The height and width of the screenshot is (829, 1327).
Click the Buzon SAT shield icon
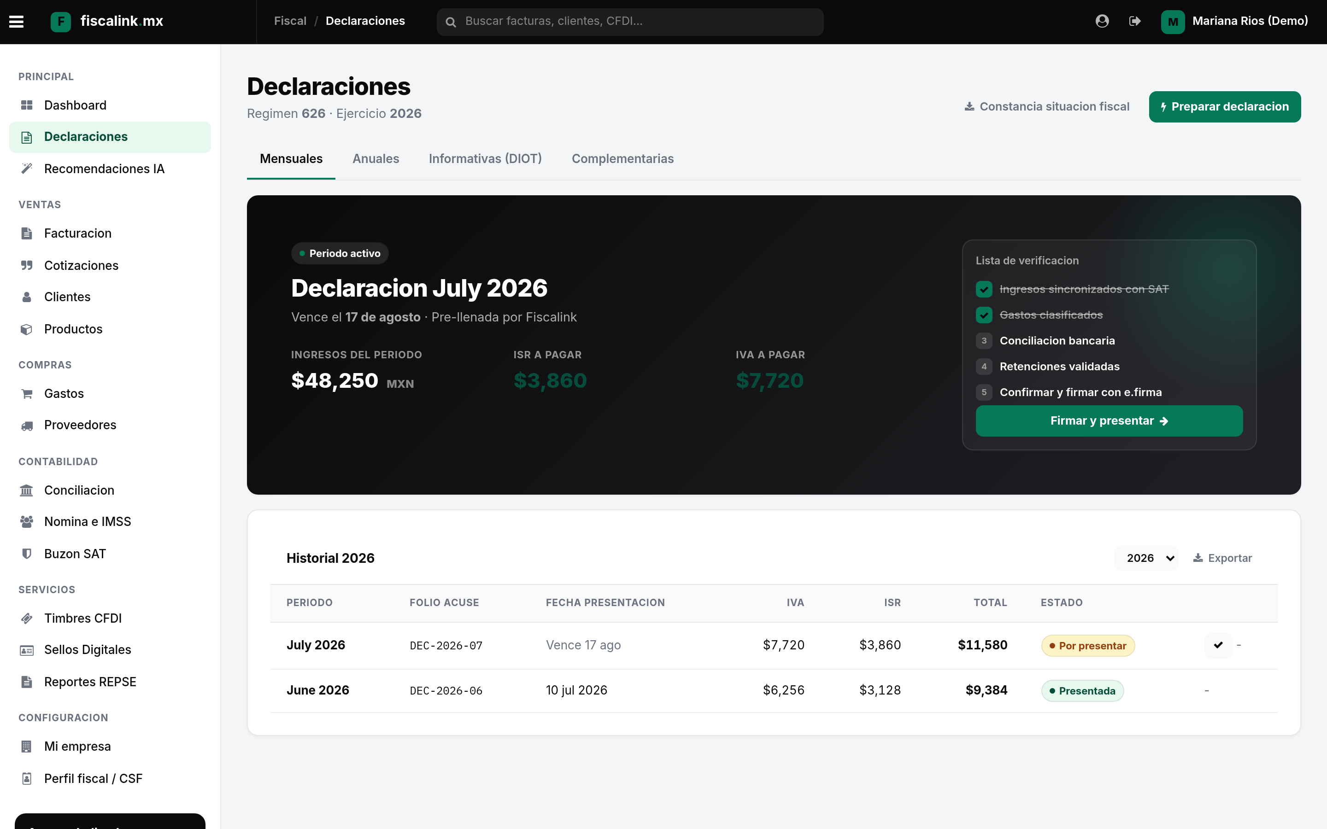26,554
